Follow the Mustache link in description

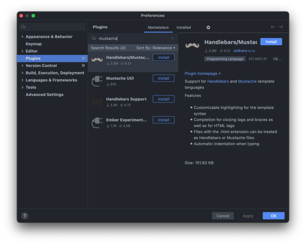[247, 81]
